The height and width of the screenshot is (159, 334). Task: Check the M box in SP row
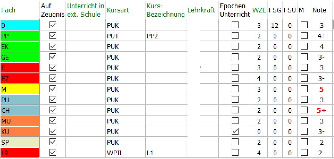point(304,142)
